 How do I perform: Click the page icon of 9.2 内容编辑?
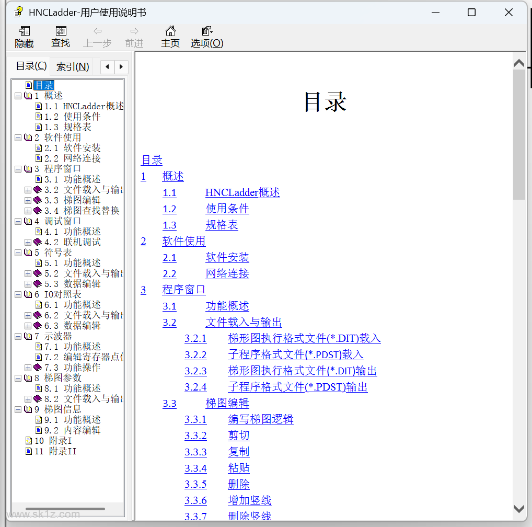point(39,430)
